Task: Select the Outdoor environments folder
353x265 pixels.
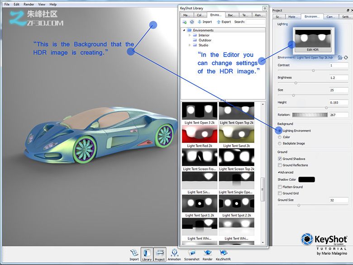Action: coord(205,40)
